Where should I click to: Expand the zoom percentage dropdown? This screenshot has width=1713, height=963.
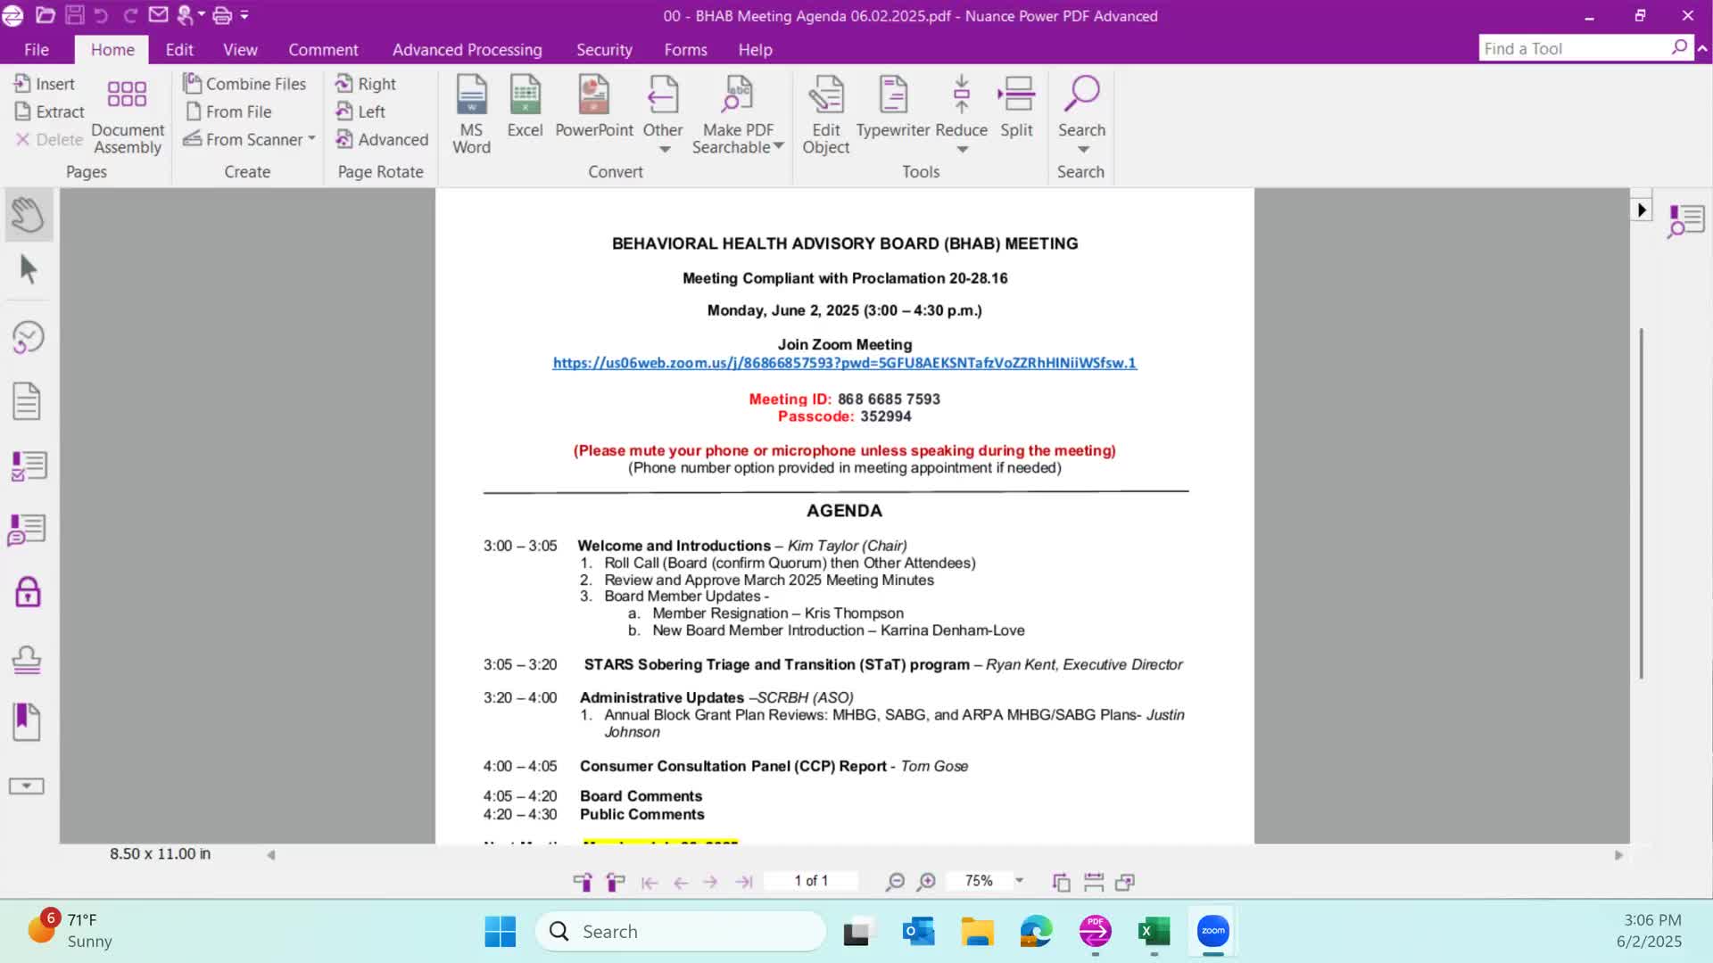pyautogui.click(x=1019, y=881)
